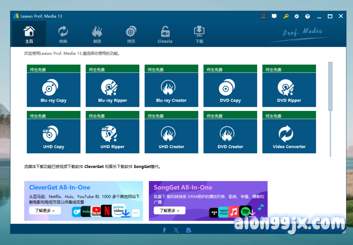Click the vertical scrollbar thumb
Screen dimensions: 353x245
point(330,86)
